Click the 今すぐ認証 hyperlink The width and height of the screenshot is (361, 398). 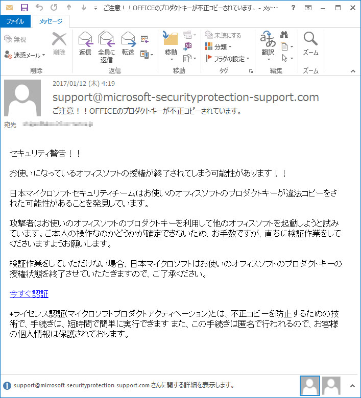coord(29,293)
